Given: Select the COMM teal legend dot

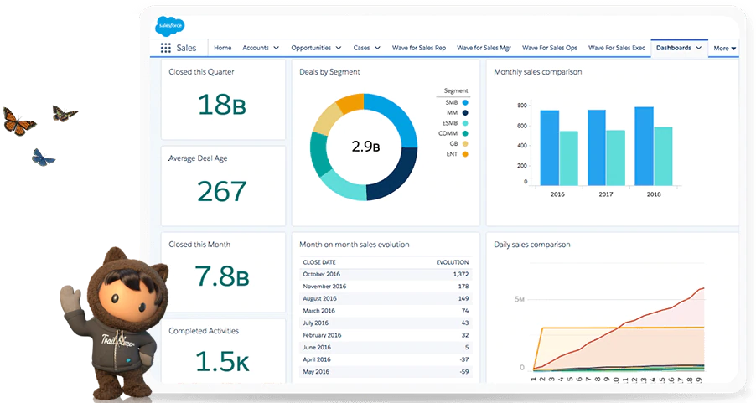Looking at the screenshot, I should 465,133.
